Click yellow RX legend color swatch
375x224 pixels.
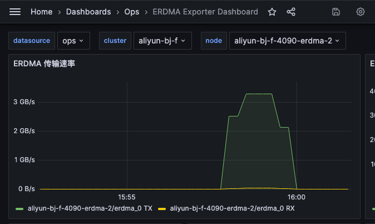point(162,208)
